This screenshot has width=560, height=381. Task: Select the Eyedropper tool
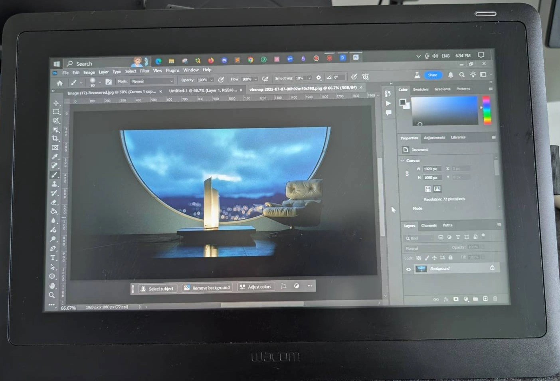[55, 157]
